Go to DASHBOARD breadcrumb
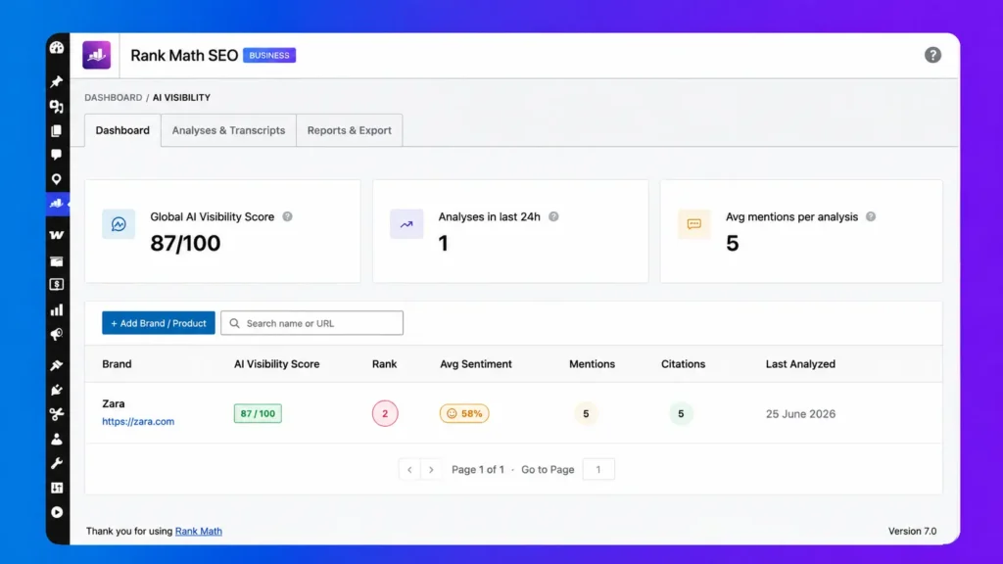Screen dimensions: 1003x564 pyautogui.click(x=114, y=97)
